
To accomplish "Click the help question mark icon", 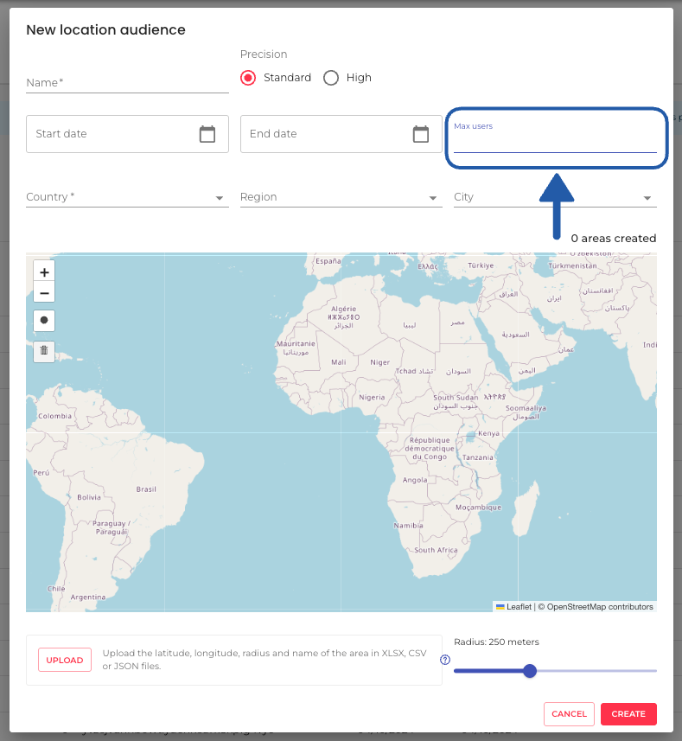I will [445, 660].
